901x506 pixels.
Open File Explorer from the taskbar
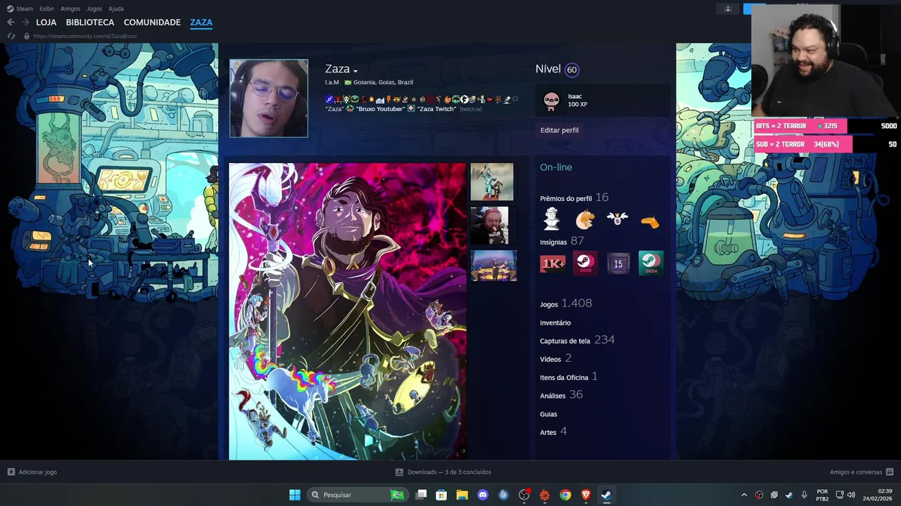tap(462, 495)
